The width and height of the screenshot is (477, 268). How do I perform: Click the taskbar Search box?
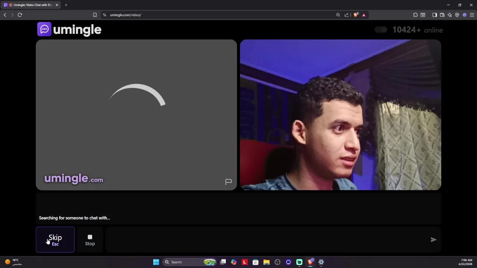190,262
